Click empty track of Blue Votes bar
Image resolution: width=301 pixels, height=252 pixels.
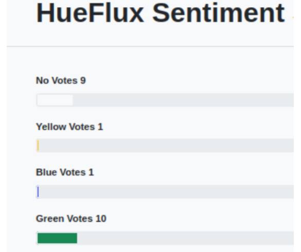pos(166,192)
